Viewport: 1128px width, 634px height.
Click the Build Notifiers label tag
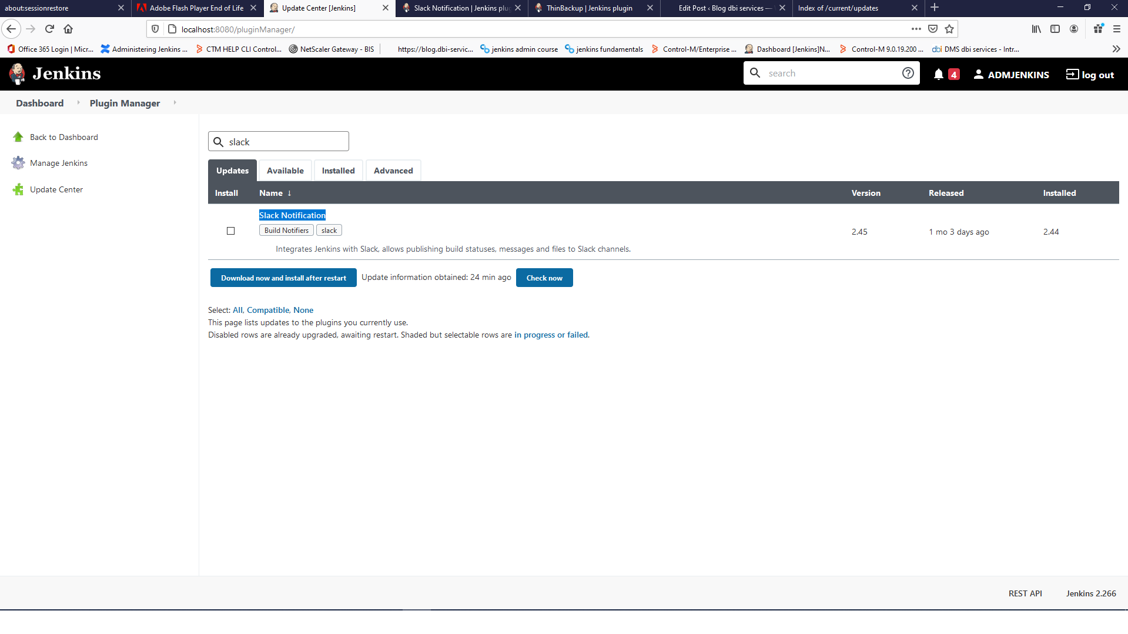click(286, 231)
